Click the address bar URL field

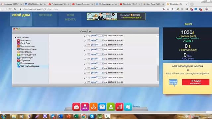point(89,9)
